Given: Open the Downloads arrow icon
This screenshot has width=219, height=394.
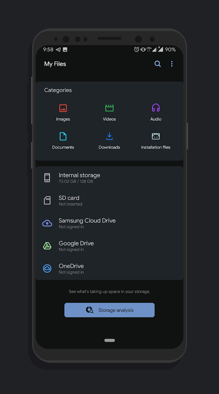Looking at the screenshot, I should (109, 136).
